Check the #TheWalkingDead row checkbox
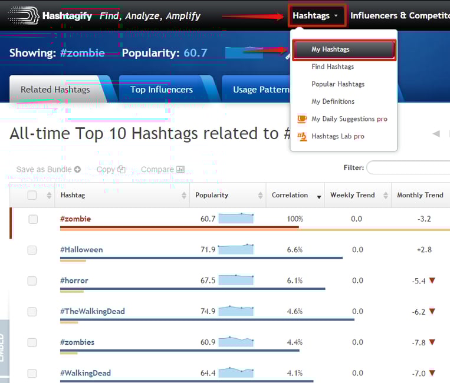This screenshot has height=383, width=450. click(32, 312)
